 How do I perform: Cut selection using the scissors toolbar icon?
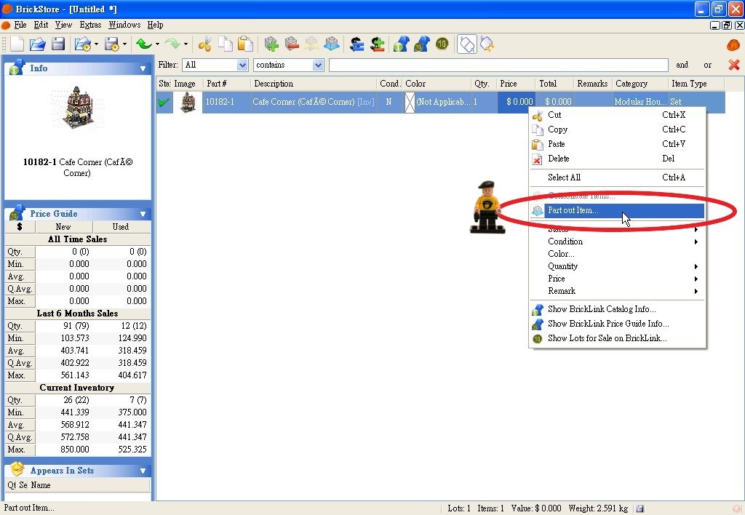pos(204,44)
